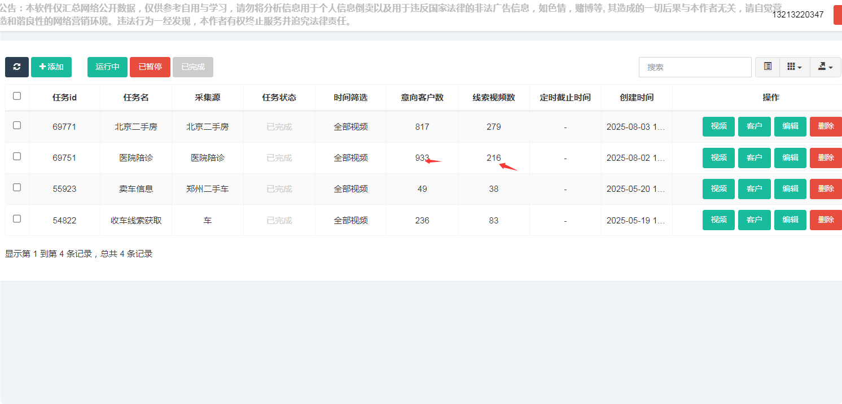Image resolution: width=842 pixels, height=404 pixels.
Task: Click the 创建时间 column header
Action: tap(637, 98)
